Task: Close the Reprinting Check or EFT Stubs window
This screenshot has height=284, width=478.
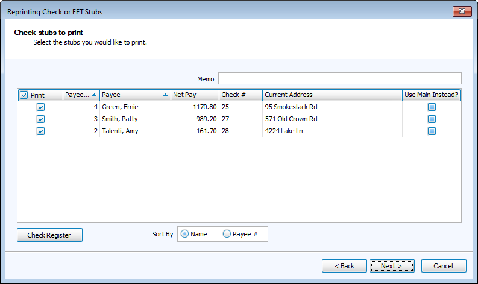Action: 461,11
